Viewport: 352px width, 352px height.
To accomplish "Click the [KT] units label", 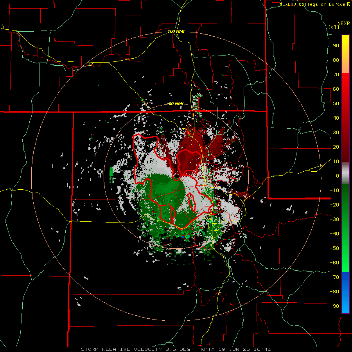I will click(334, 27).
